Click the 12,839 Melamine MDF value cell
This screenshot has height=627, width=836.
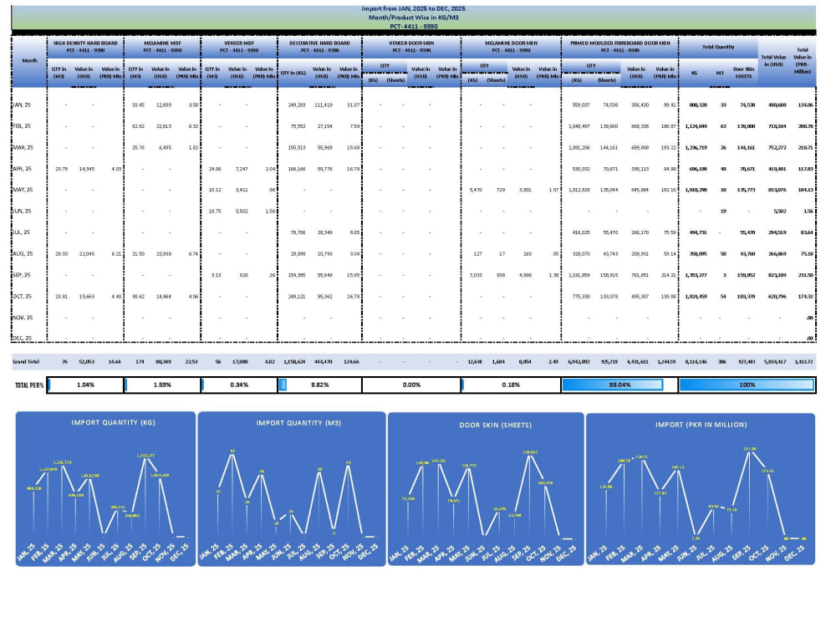point(163,105)
